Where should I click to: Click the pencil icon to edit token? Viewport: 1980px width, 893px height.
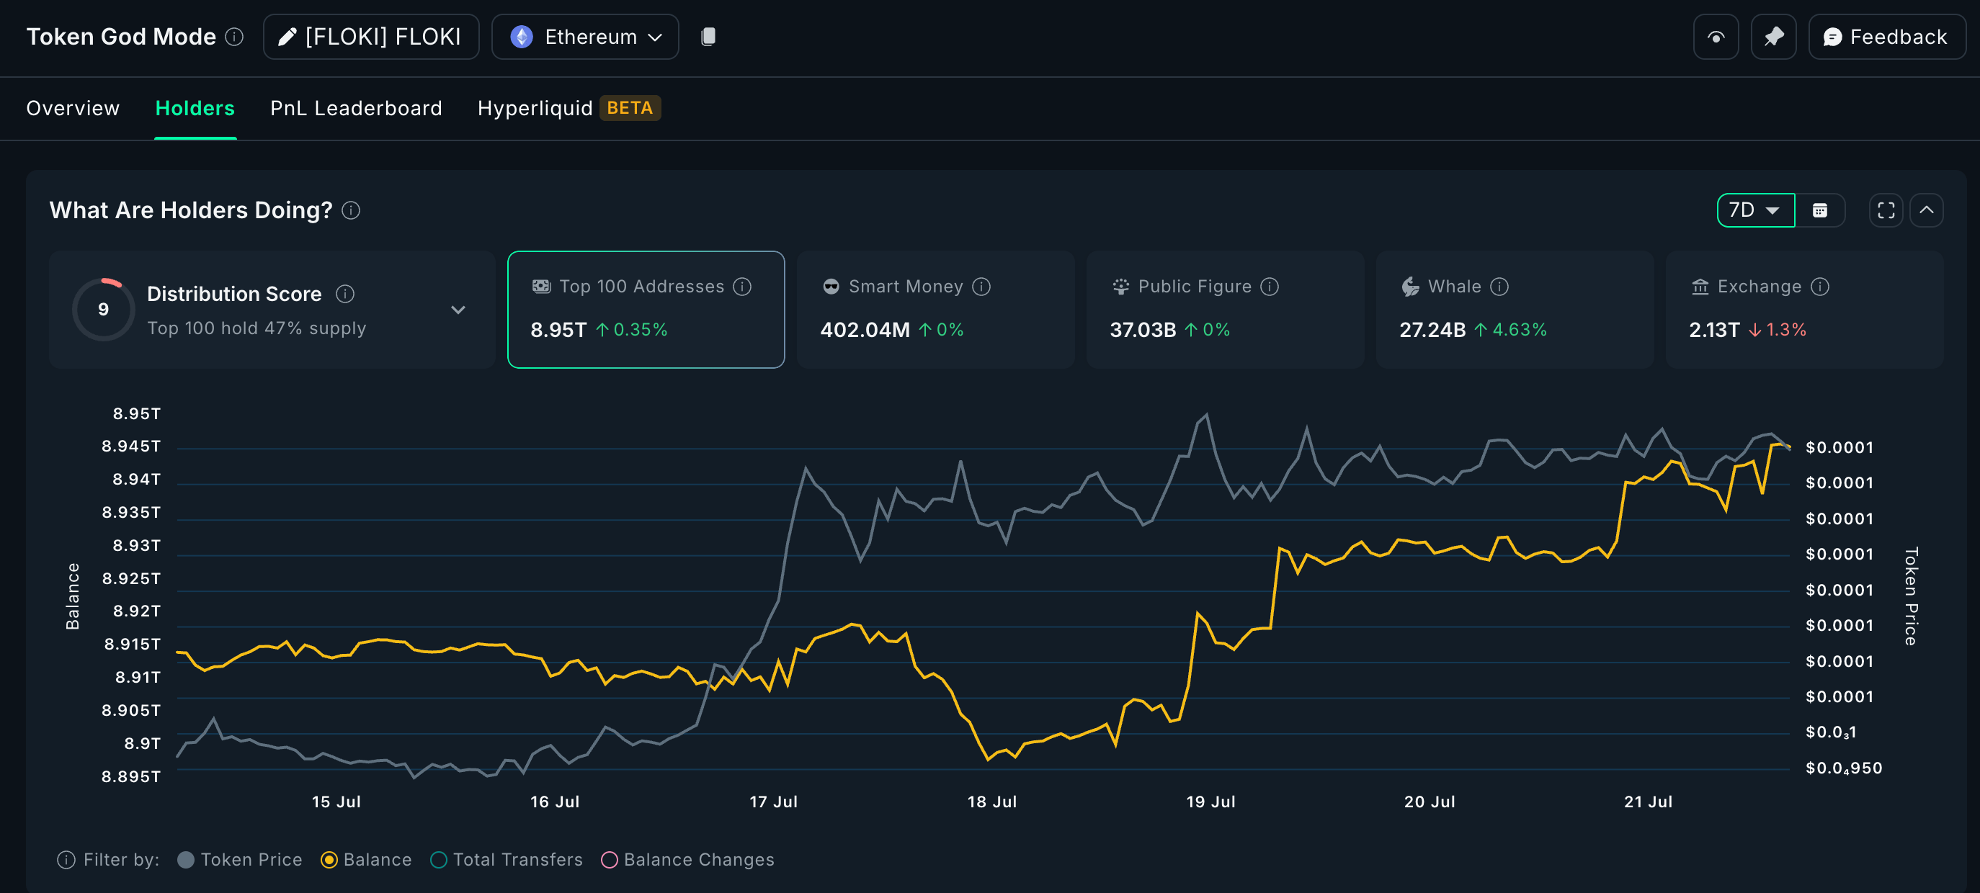pos(287,36)
